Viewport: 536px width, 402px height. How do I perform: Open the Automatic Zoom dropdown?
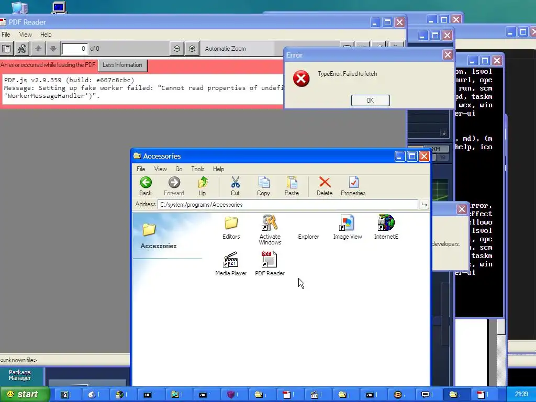(238, 49)
